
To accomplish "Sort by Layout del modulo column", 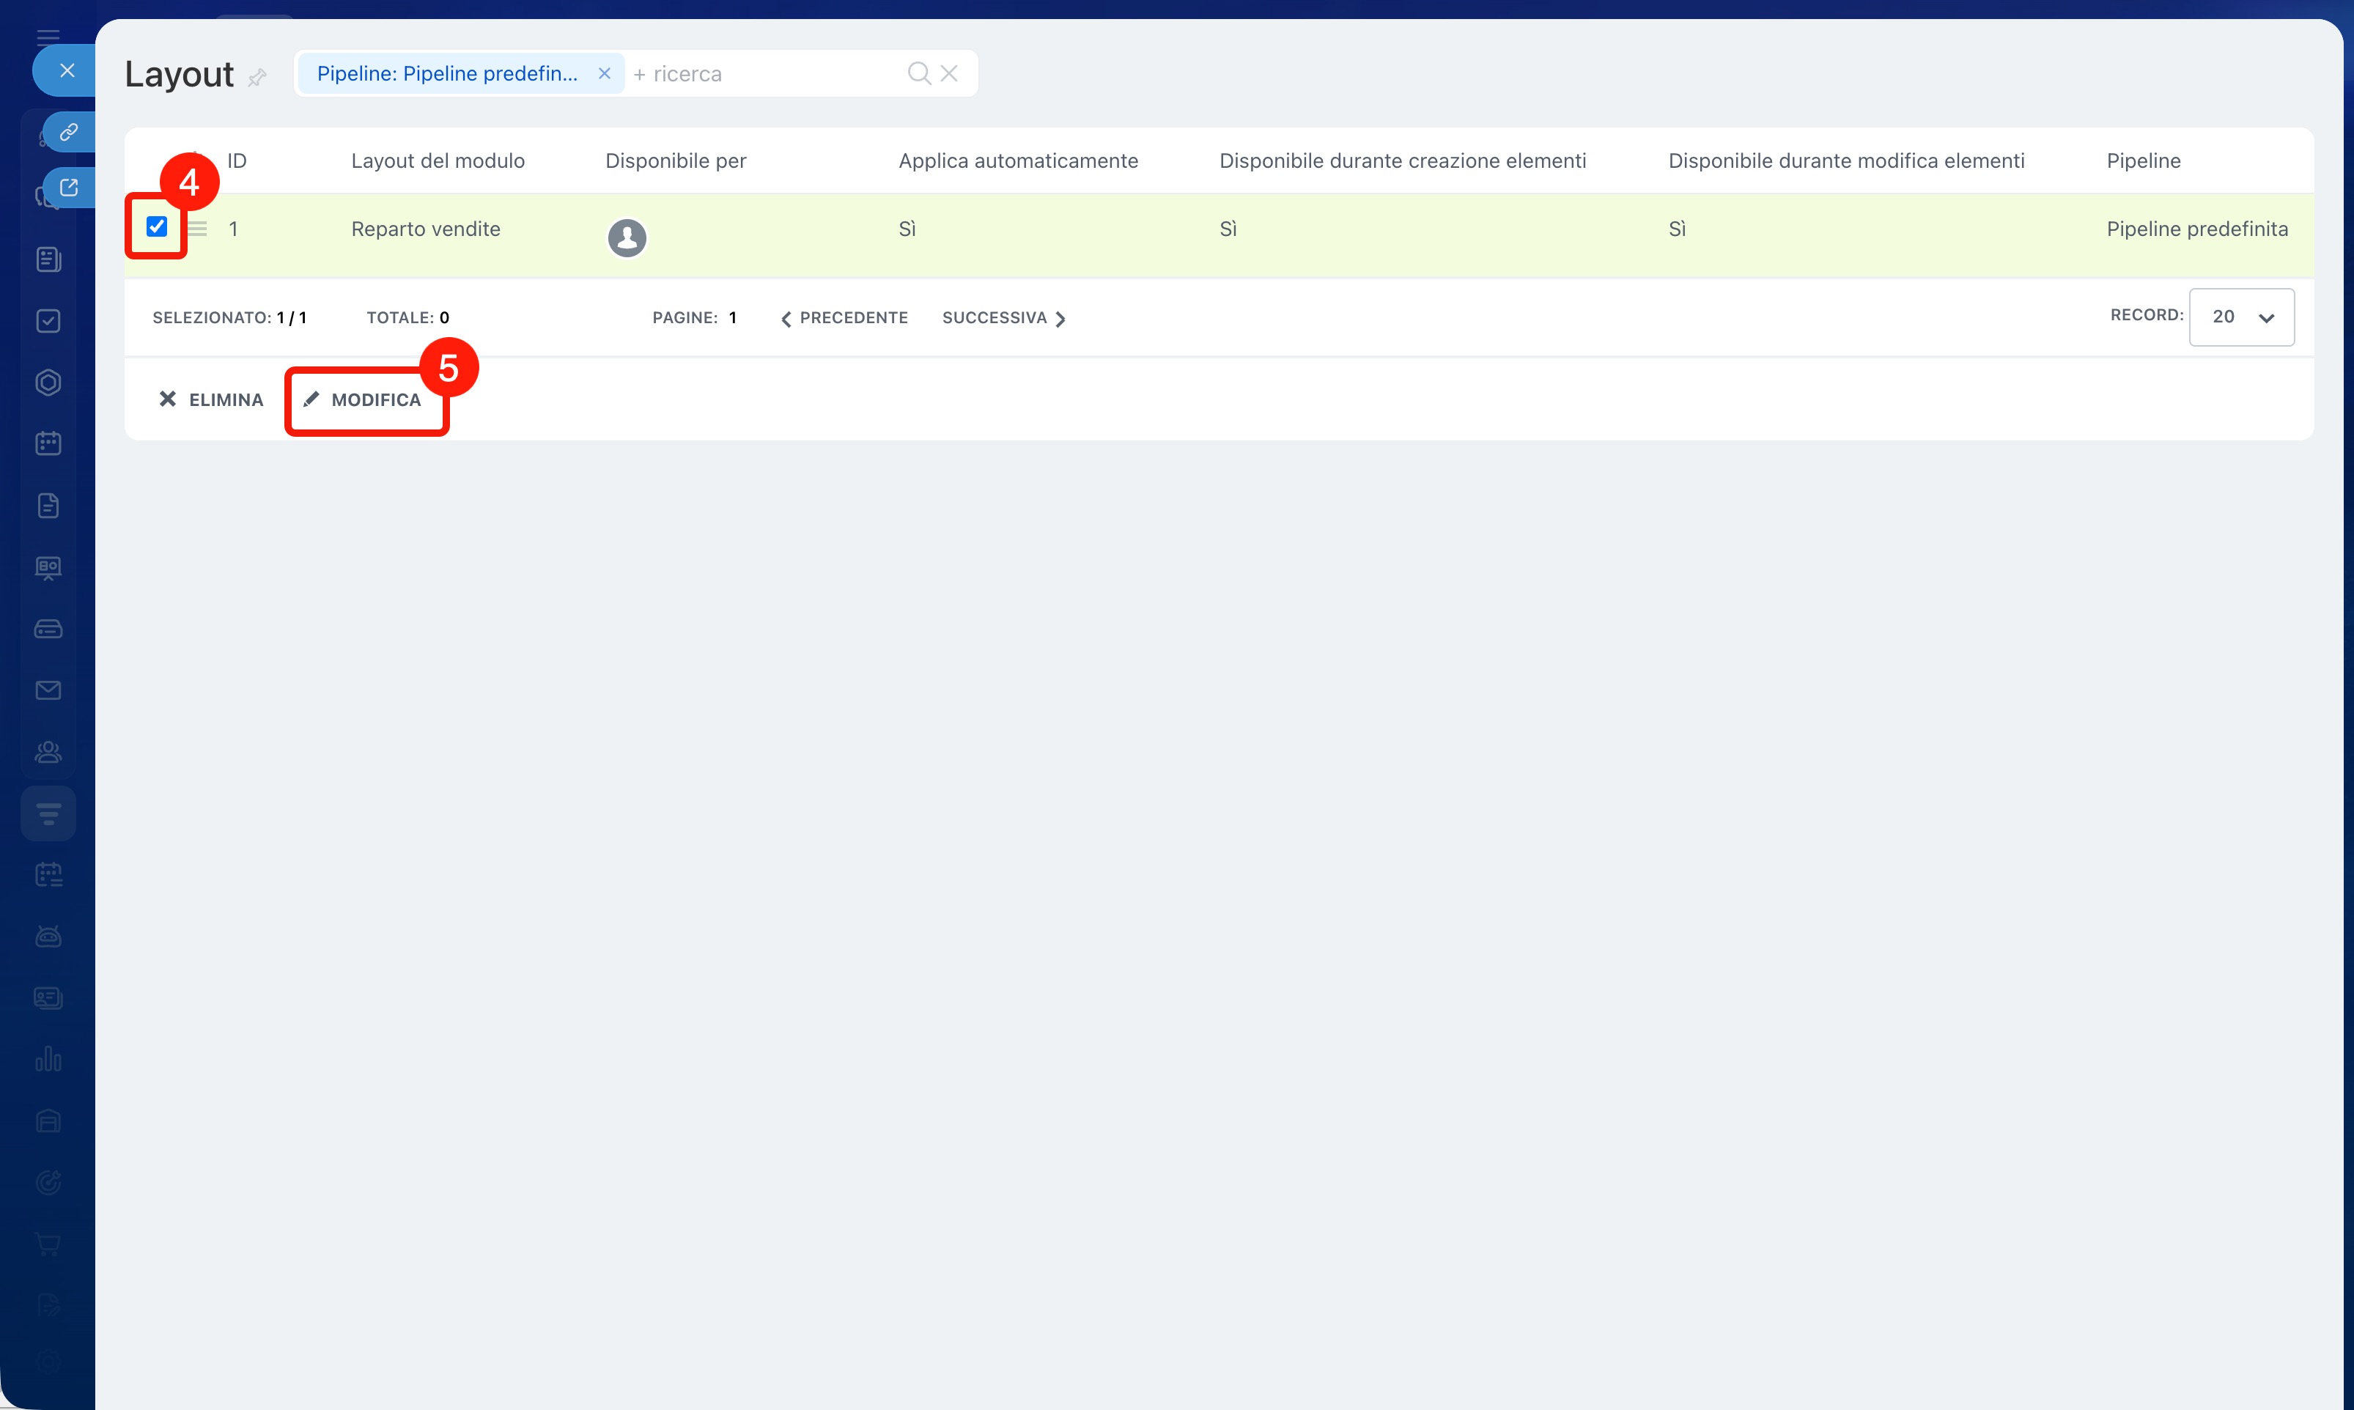I will coord(438,160).
